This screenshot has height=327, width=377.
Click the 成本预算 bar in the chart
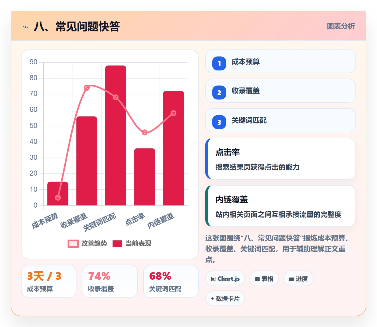click(58, 194)
